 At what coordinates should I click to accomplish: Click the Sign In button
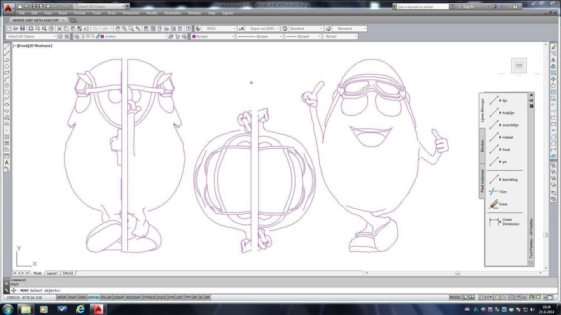(469, 7)
